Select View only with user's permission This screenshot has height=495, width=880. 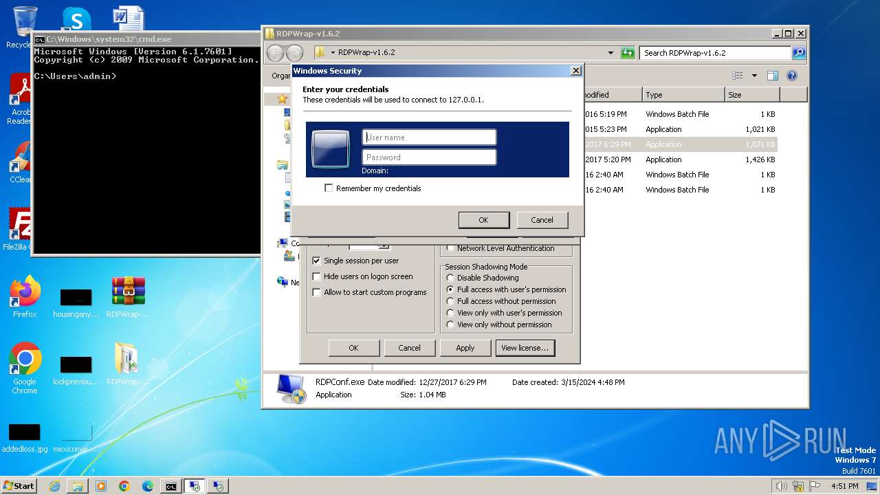tap(450, 313)
